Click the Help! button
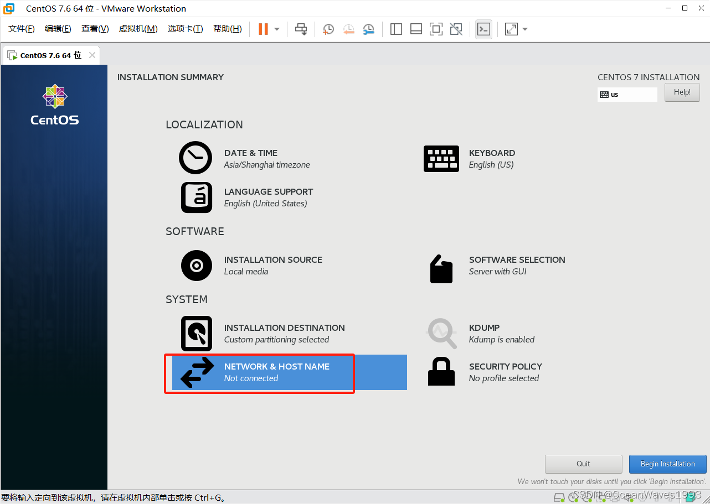 click(x=682, y=92)
